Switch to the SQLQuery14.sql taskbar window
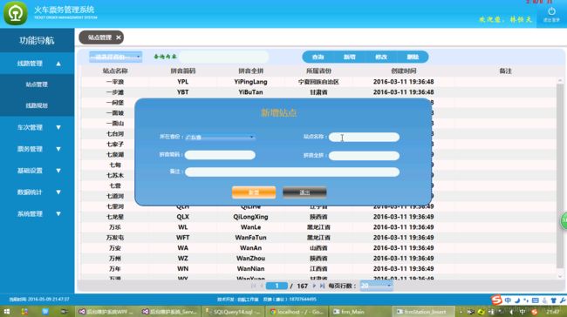567x317 pixels. (x=232, y=311)
